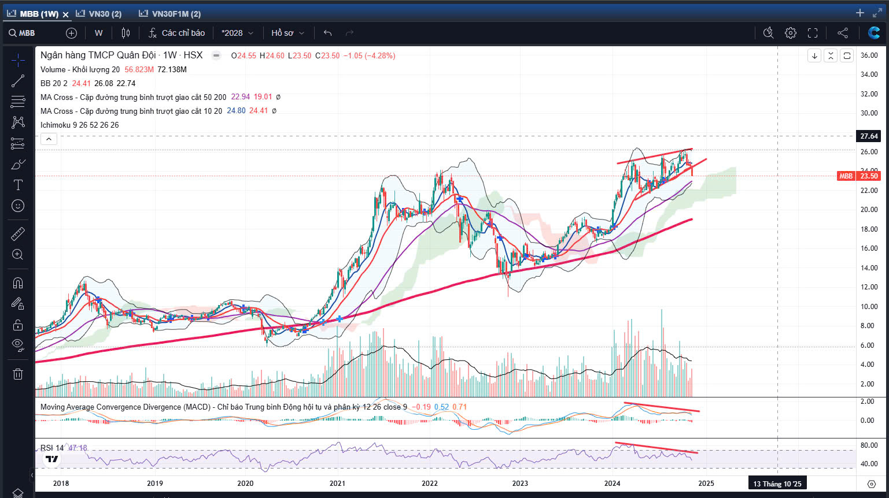This screenshot has height=498, width=889.
Task: Click the 27.64 crosshair price label
Action: click(869, 136)
